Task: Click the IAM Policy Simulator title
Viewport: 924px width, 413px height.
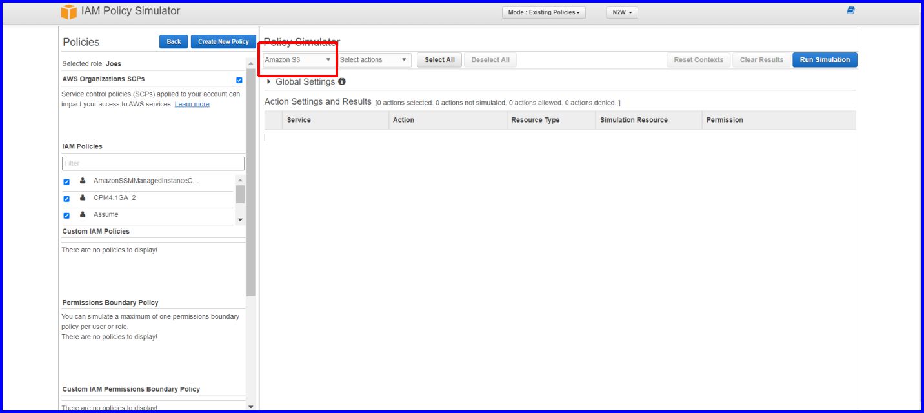Action: click(x=130, y=11)
